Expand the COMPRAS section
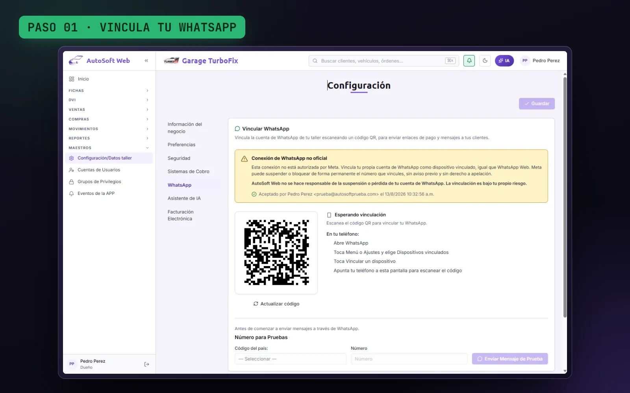The height and width of the screenshot is (393, 630). (109, 119)
